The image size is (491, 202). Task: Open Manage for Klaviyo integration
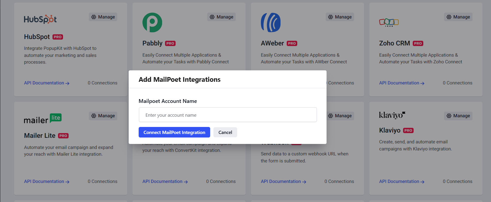458,116
